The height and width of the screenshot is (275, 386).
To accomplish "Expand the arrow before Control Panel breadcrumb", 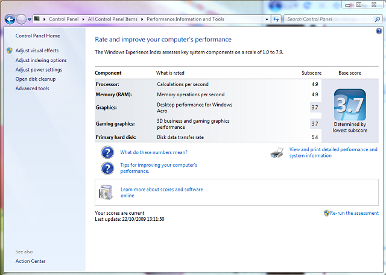I will pos(44,19).
